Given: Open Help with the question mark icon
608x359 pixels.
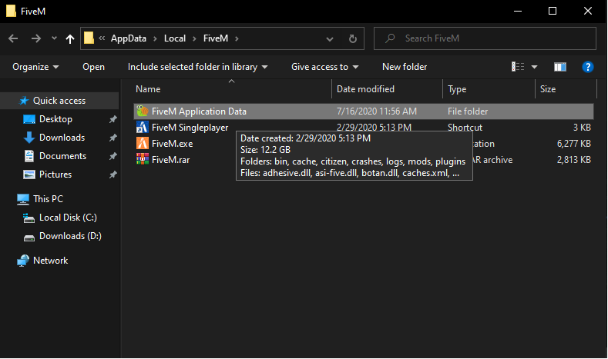Looking at the screenshot, I should click(588, 67).
